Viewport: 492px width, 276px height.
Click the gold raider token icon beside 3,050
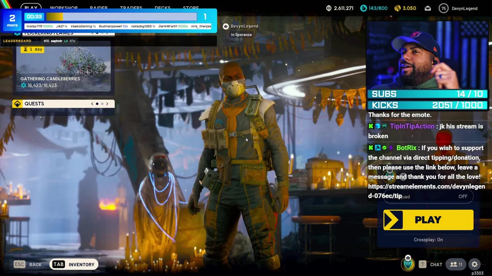pos(397,8)
